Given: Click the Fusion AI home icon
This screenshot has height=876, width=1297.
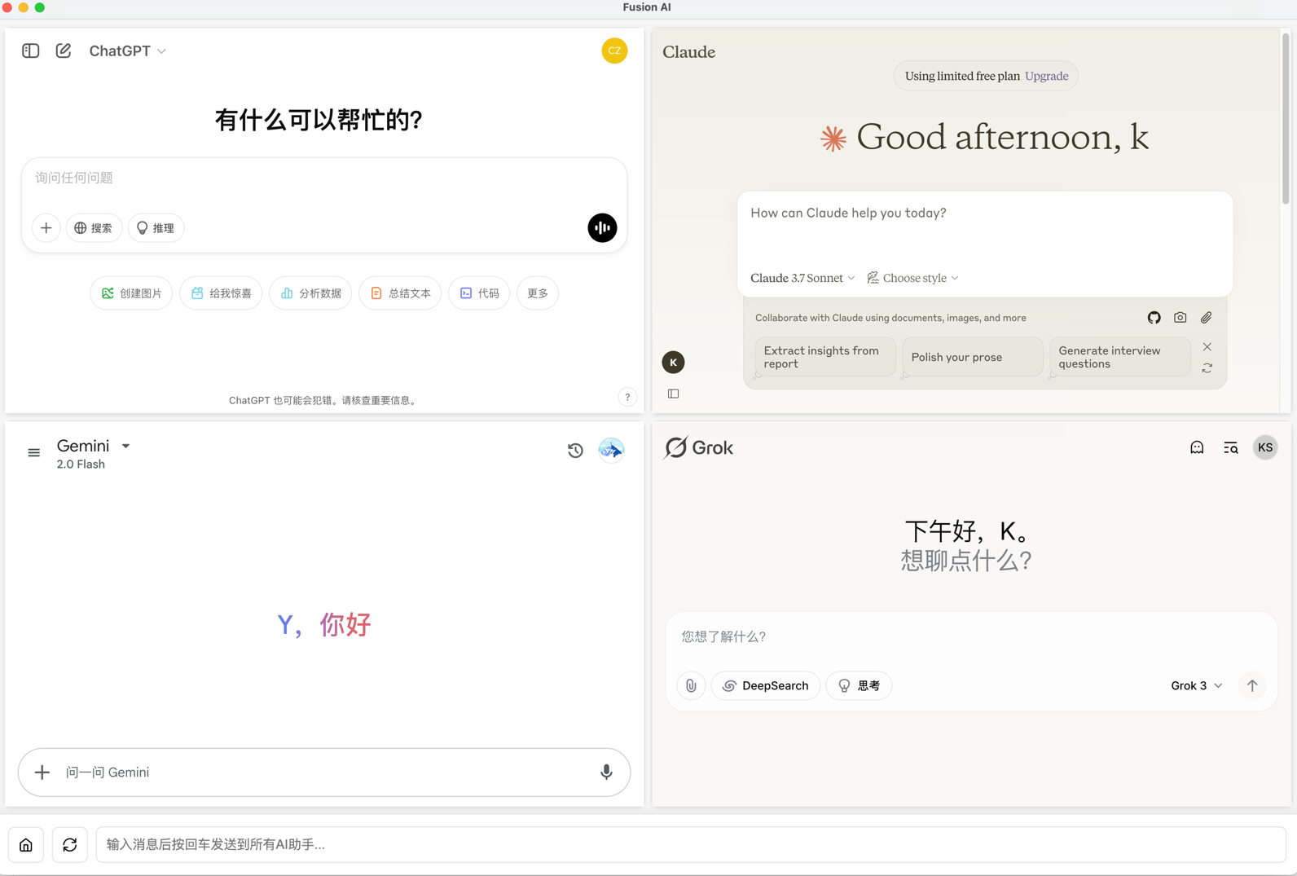Looking at the screenshot, I should (x=26, y=845).
